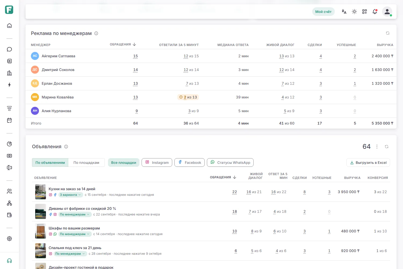Image resolution: width=403 pixels, height=269 pixels.
Task: Open the pie chart analytics icon
Action: [9, 144]
